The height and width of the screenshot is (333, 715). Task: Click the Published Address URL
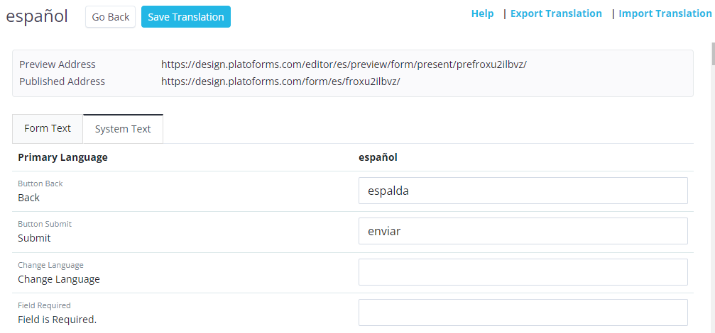click(280, 81)
